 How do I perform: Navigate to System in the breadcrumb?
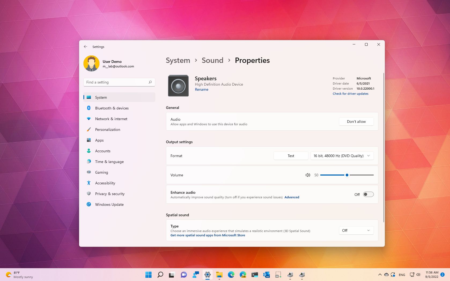[x=178, y=60]
